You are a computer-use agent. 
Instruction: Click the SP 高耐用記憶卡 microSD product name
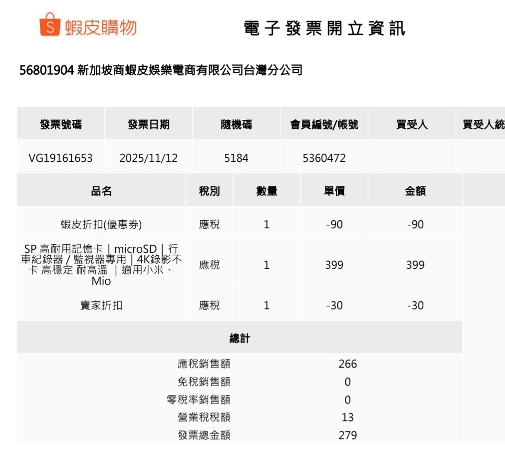click(101, 265)
